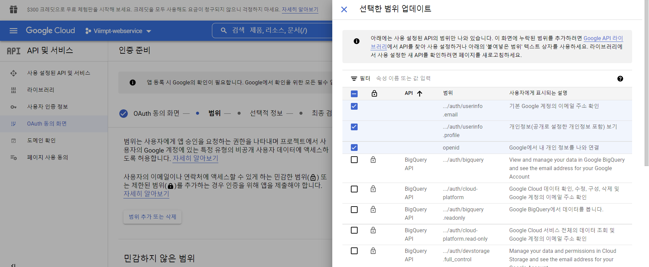The width and height of the screenshot is (649, 267).
Task: Click the search magnifier icon
Action: coord(223,30)
